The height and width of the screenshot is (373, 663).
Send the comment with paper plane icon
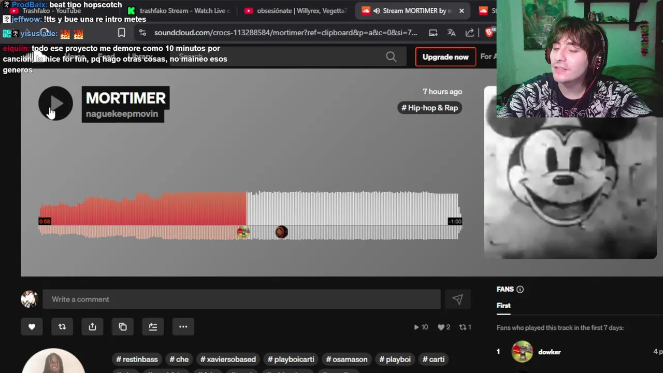[x=457, y=299]
